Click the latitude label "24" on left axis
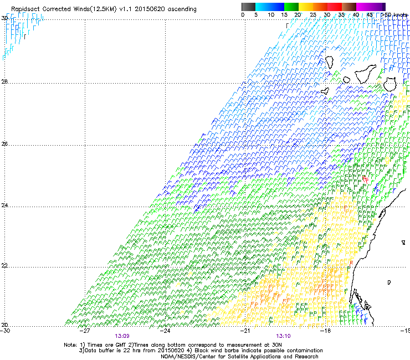 coord(4,205)
